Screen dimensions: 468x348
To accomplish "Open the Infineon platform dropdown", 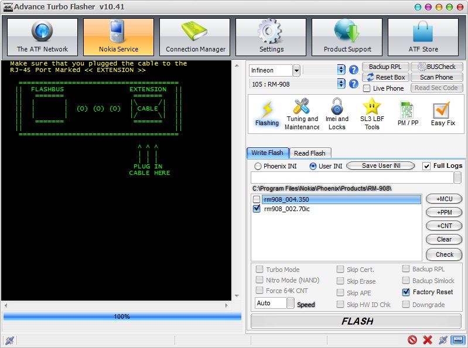I will pyautogui.click(x=296, y=70).
